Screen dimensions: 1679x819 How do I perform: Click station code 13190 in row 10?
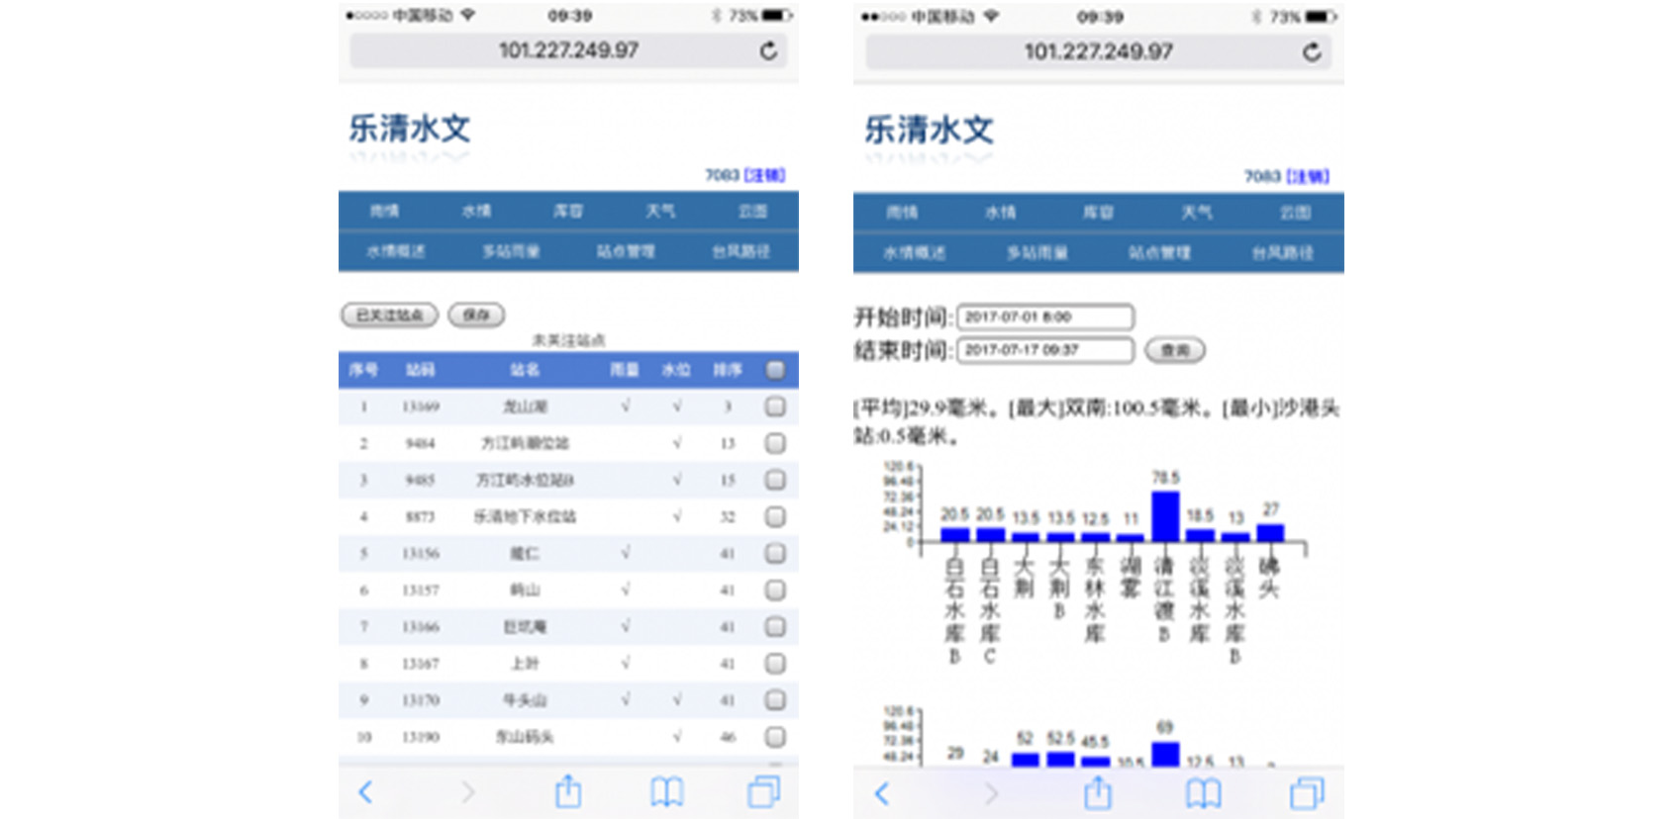tap(421, 737)
